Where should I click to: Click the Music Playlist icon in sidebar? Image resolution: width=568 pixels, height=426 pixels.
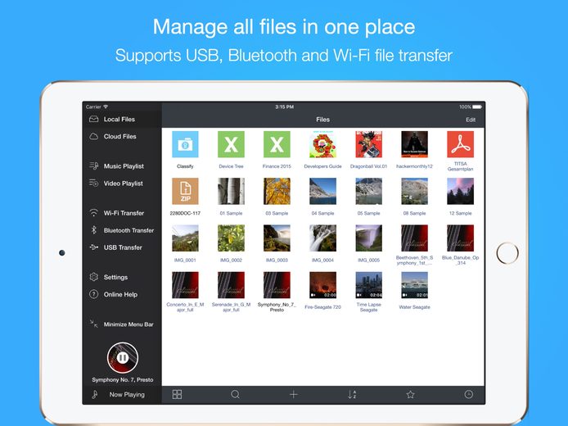pyautogui.click(x=94, y=165)
